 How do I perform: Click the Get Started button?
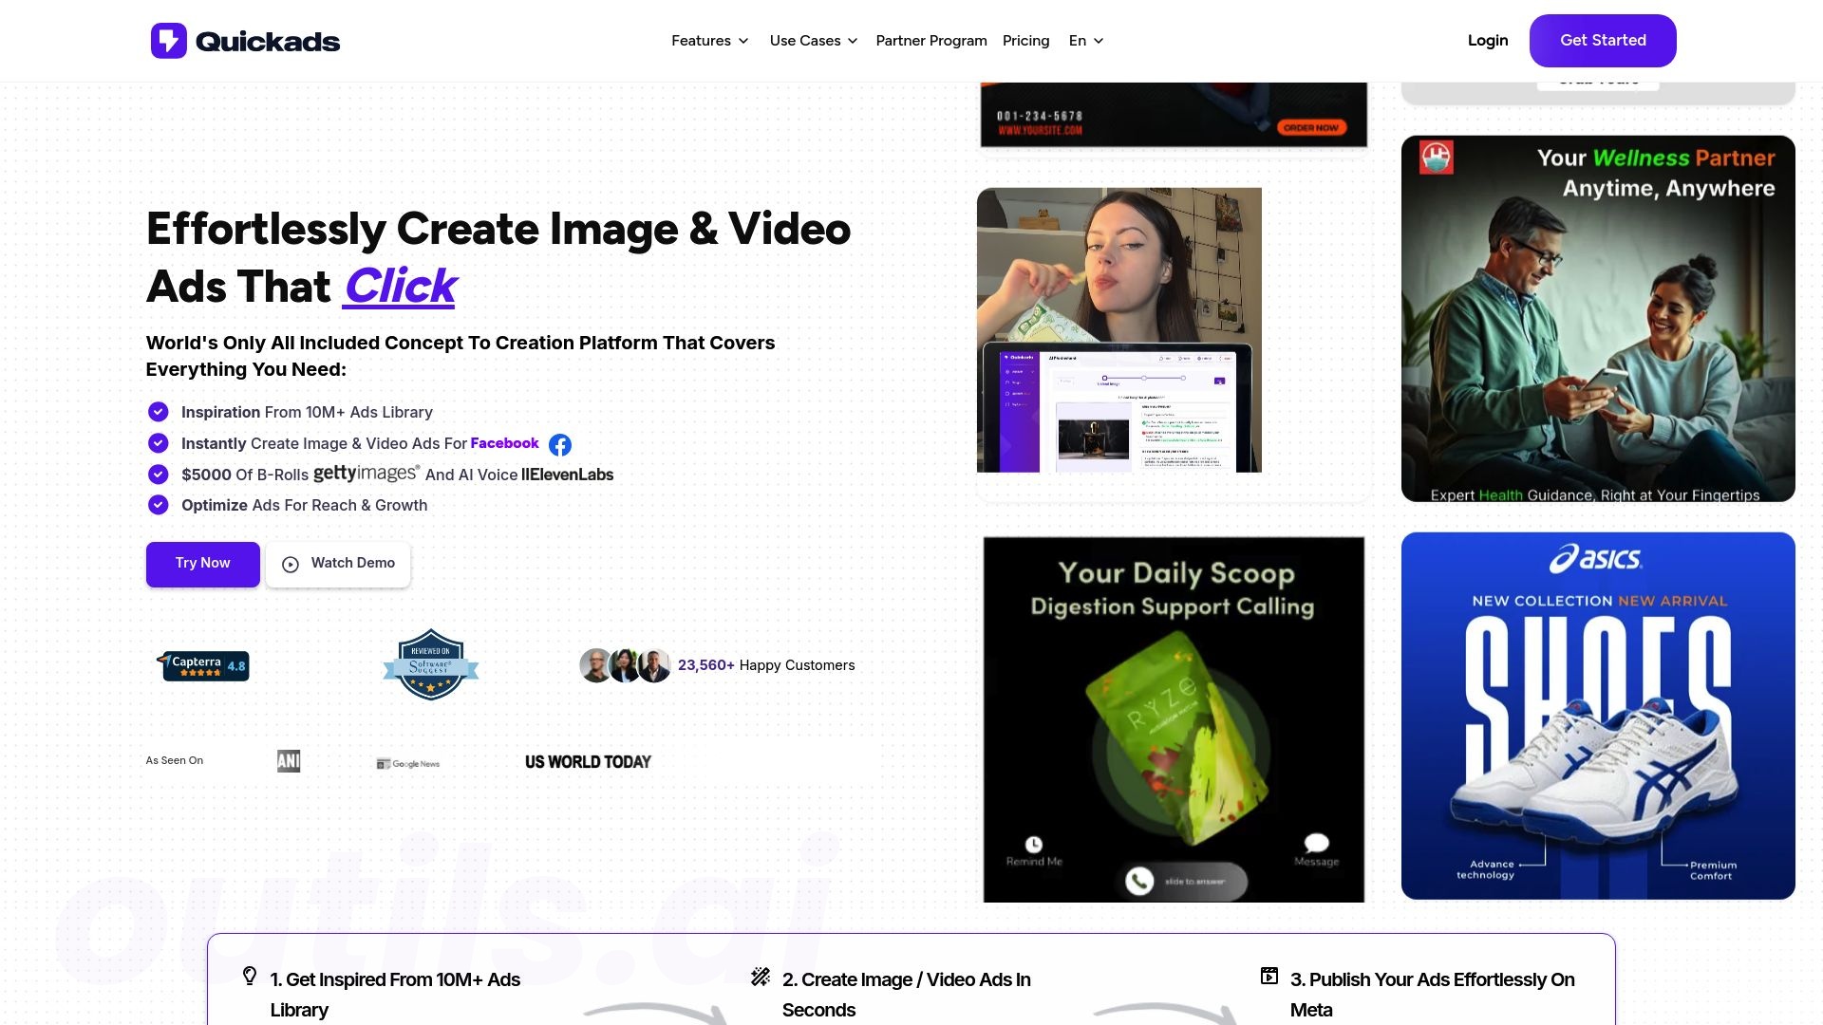pos(1603,41)
